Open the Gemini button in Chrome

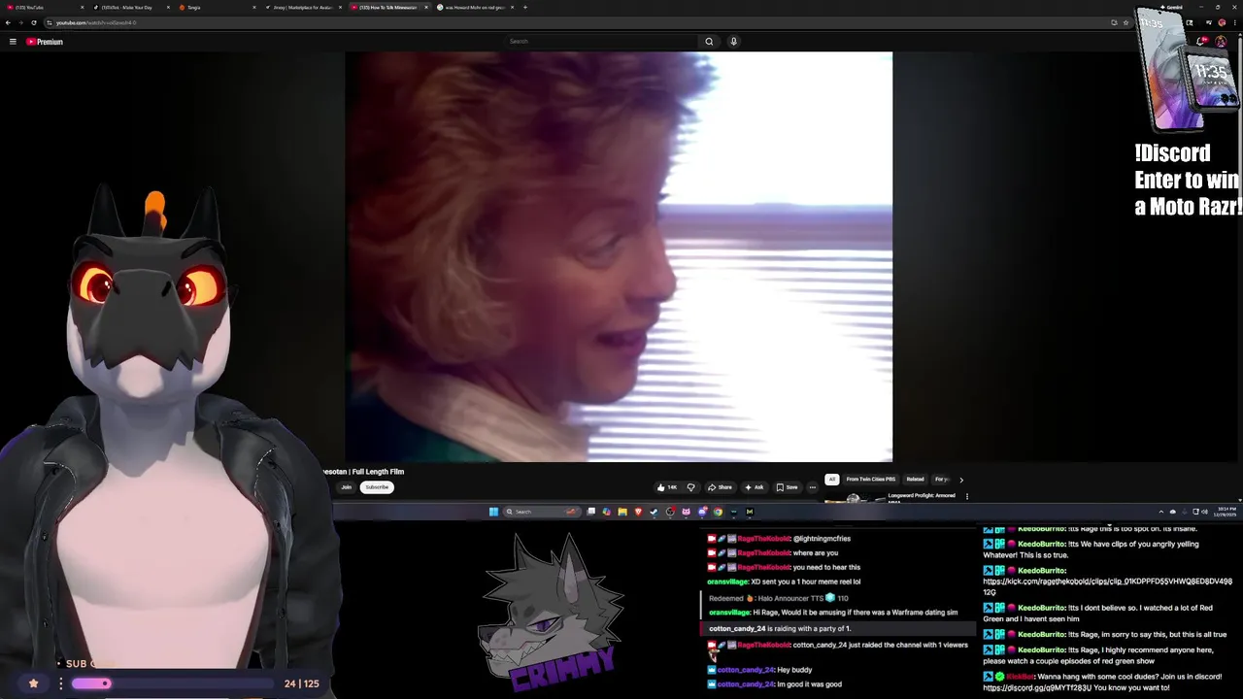pyautogui.click(x=1173, y=7)
